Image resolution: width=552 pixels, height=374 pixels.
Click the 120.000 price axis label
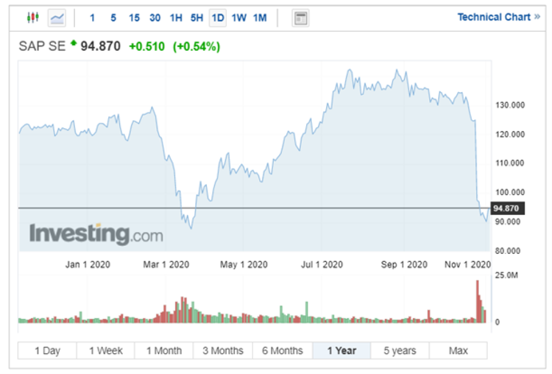click(510, 134)
